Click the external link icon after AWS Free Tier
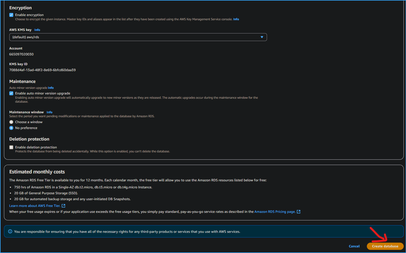 click(x=63, y=205)
